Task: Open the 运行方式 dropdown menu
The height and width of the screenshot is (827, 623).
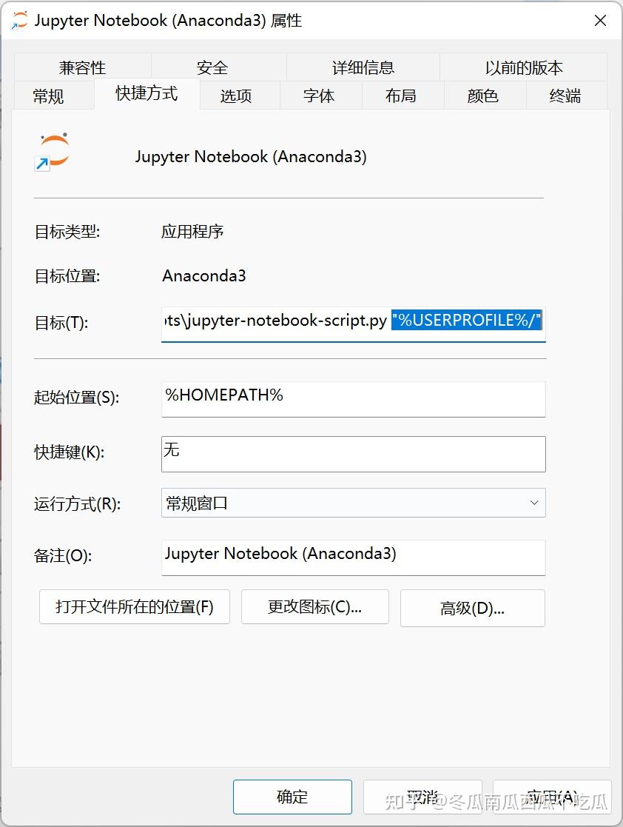Action: click(x=353, y=503)
